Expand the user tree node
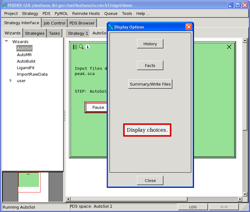 [11, 81]
